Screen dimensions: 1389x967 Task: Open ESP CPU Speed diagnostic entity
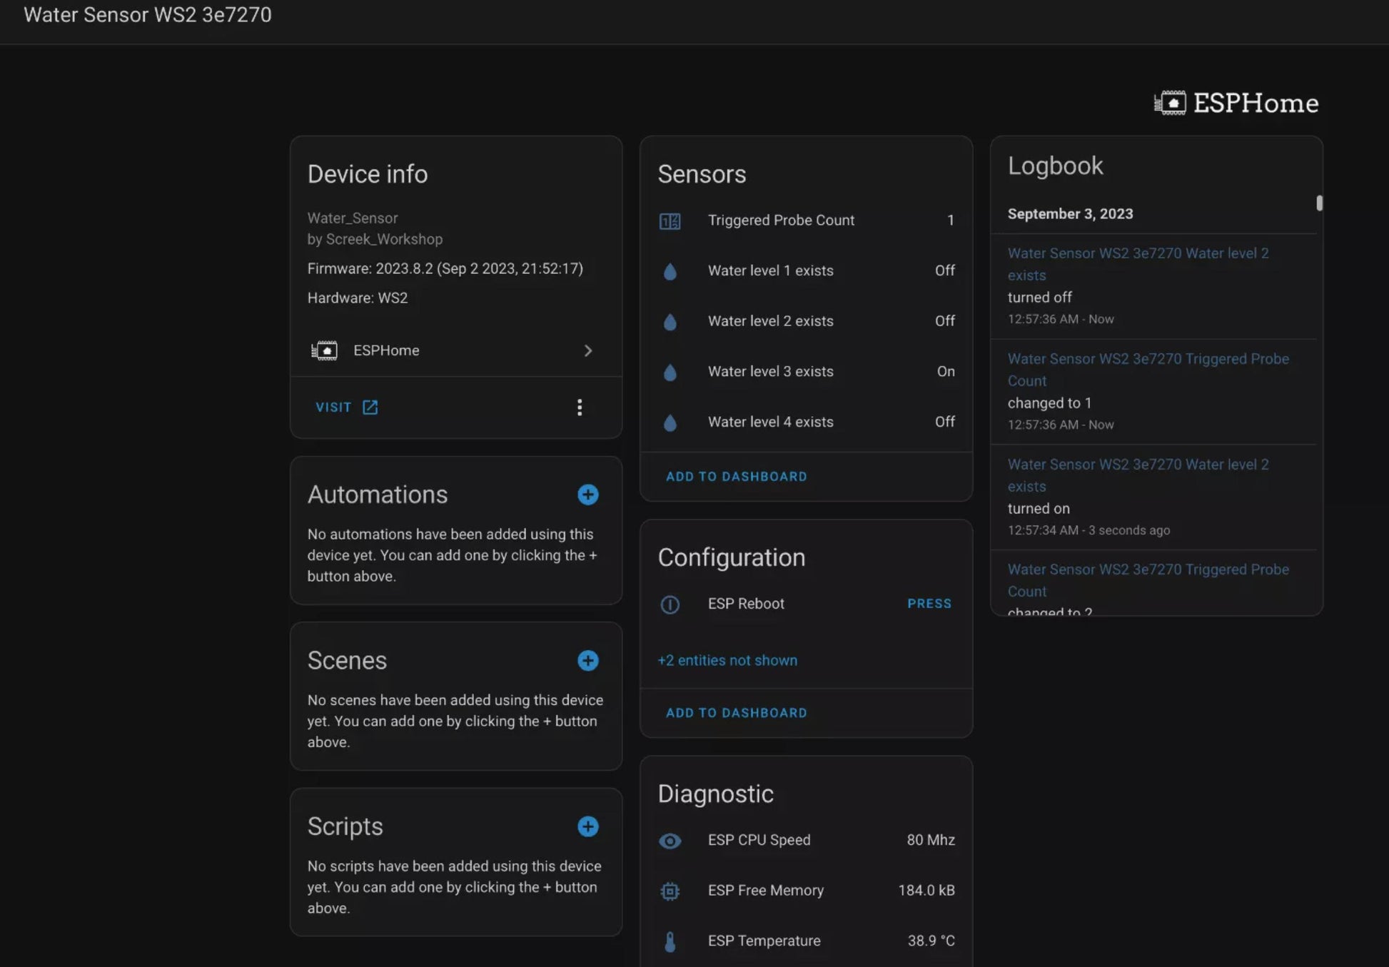807,840
